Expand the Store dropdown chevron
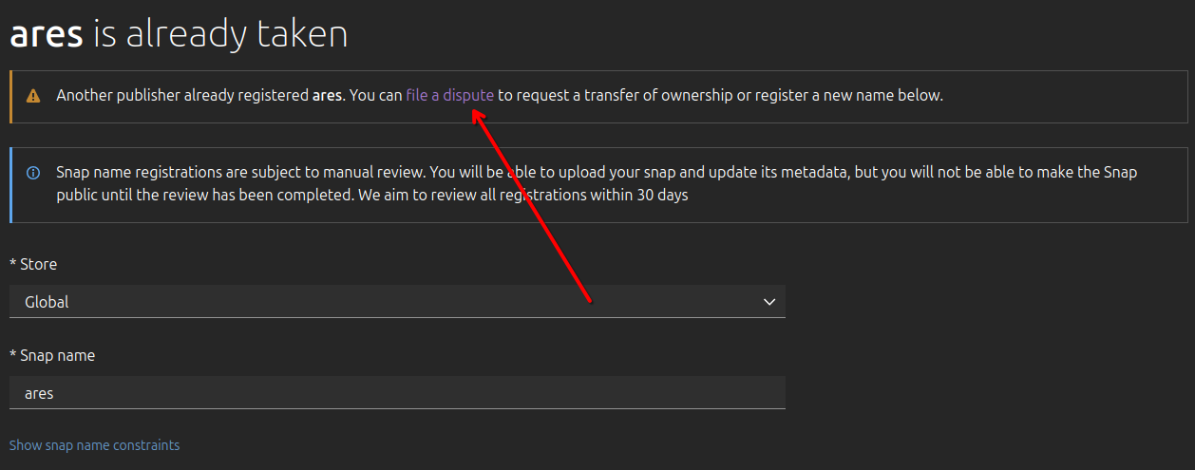The width and height of the screenshot is (1195, 470). [768, 302]
